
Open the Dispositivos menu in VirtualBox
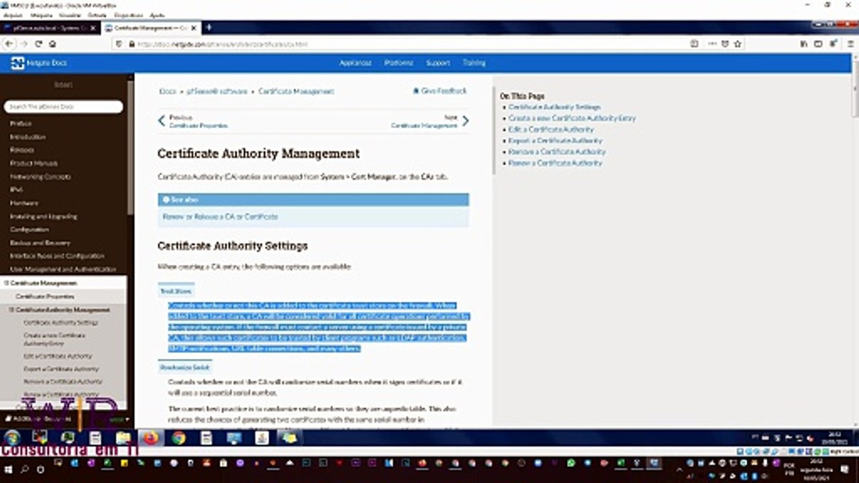pyautogui.click(x=128, y=14)
